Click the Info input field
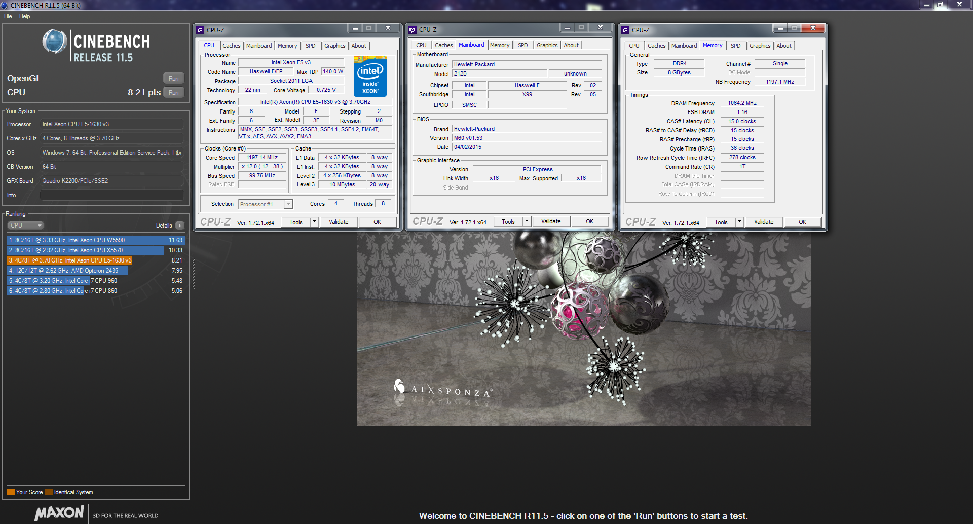The image size is (973, 524). pyautogui.click(x=112, y=195)
